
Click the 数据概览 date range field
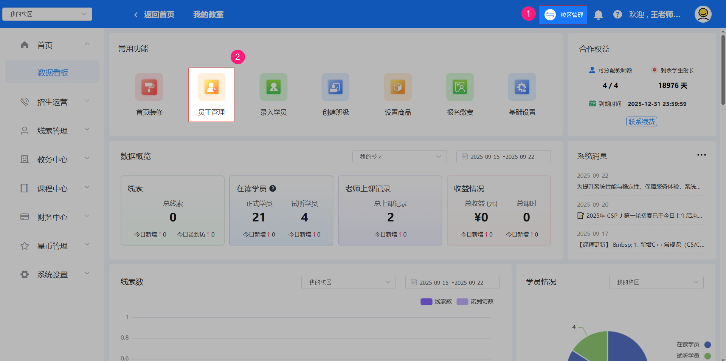[x=503, y=157]
